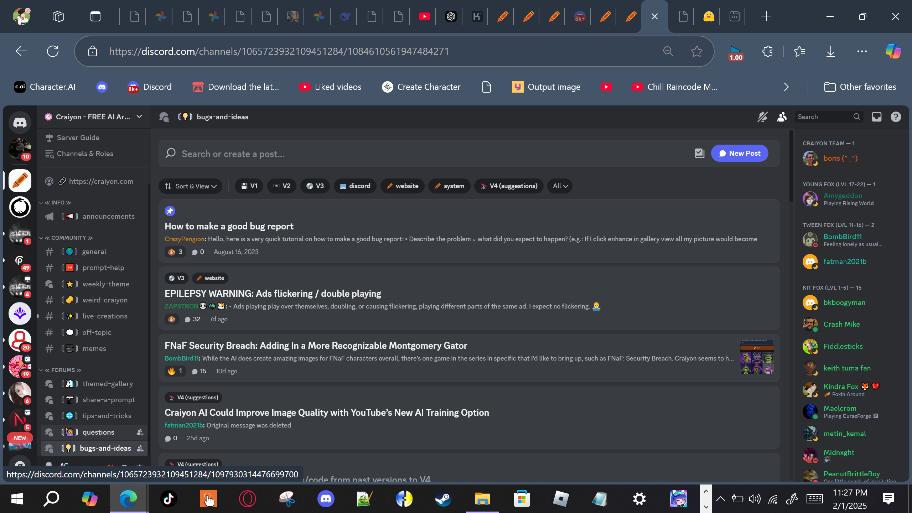Toggle the V3 tag filter
This screenshot has width=912, height=513.
click(x=315, y=186)
